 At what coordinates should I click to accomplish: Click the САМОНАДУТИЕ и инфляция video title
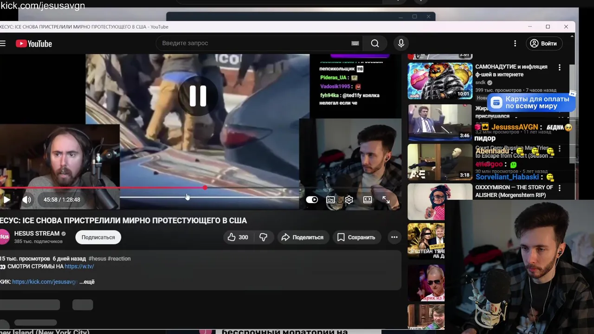(x=511, y=71)
